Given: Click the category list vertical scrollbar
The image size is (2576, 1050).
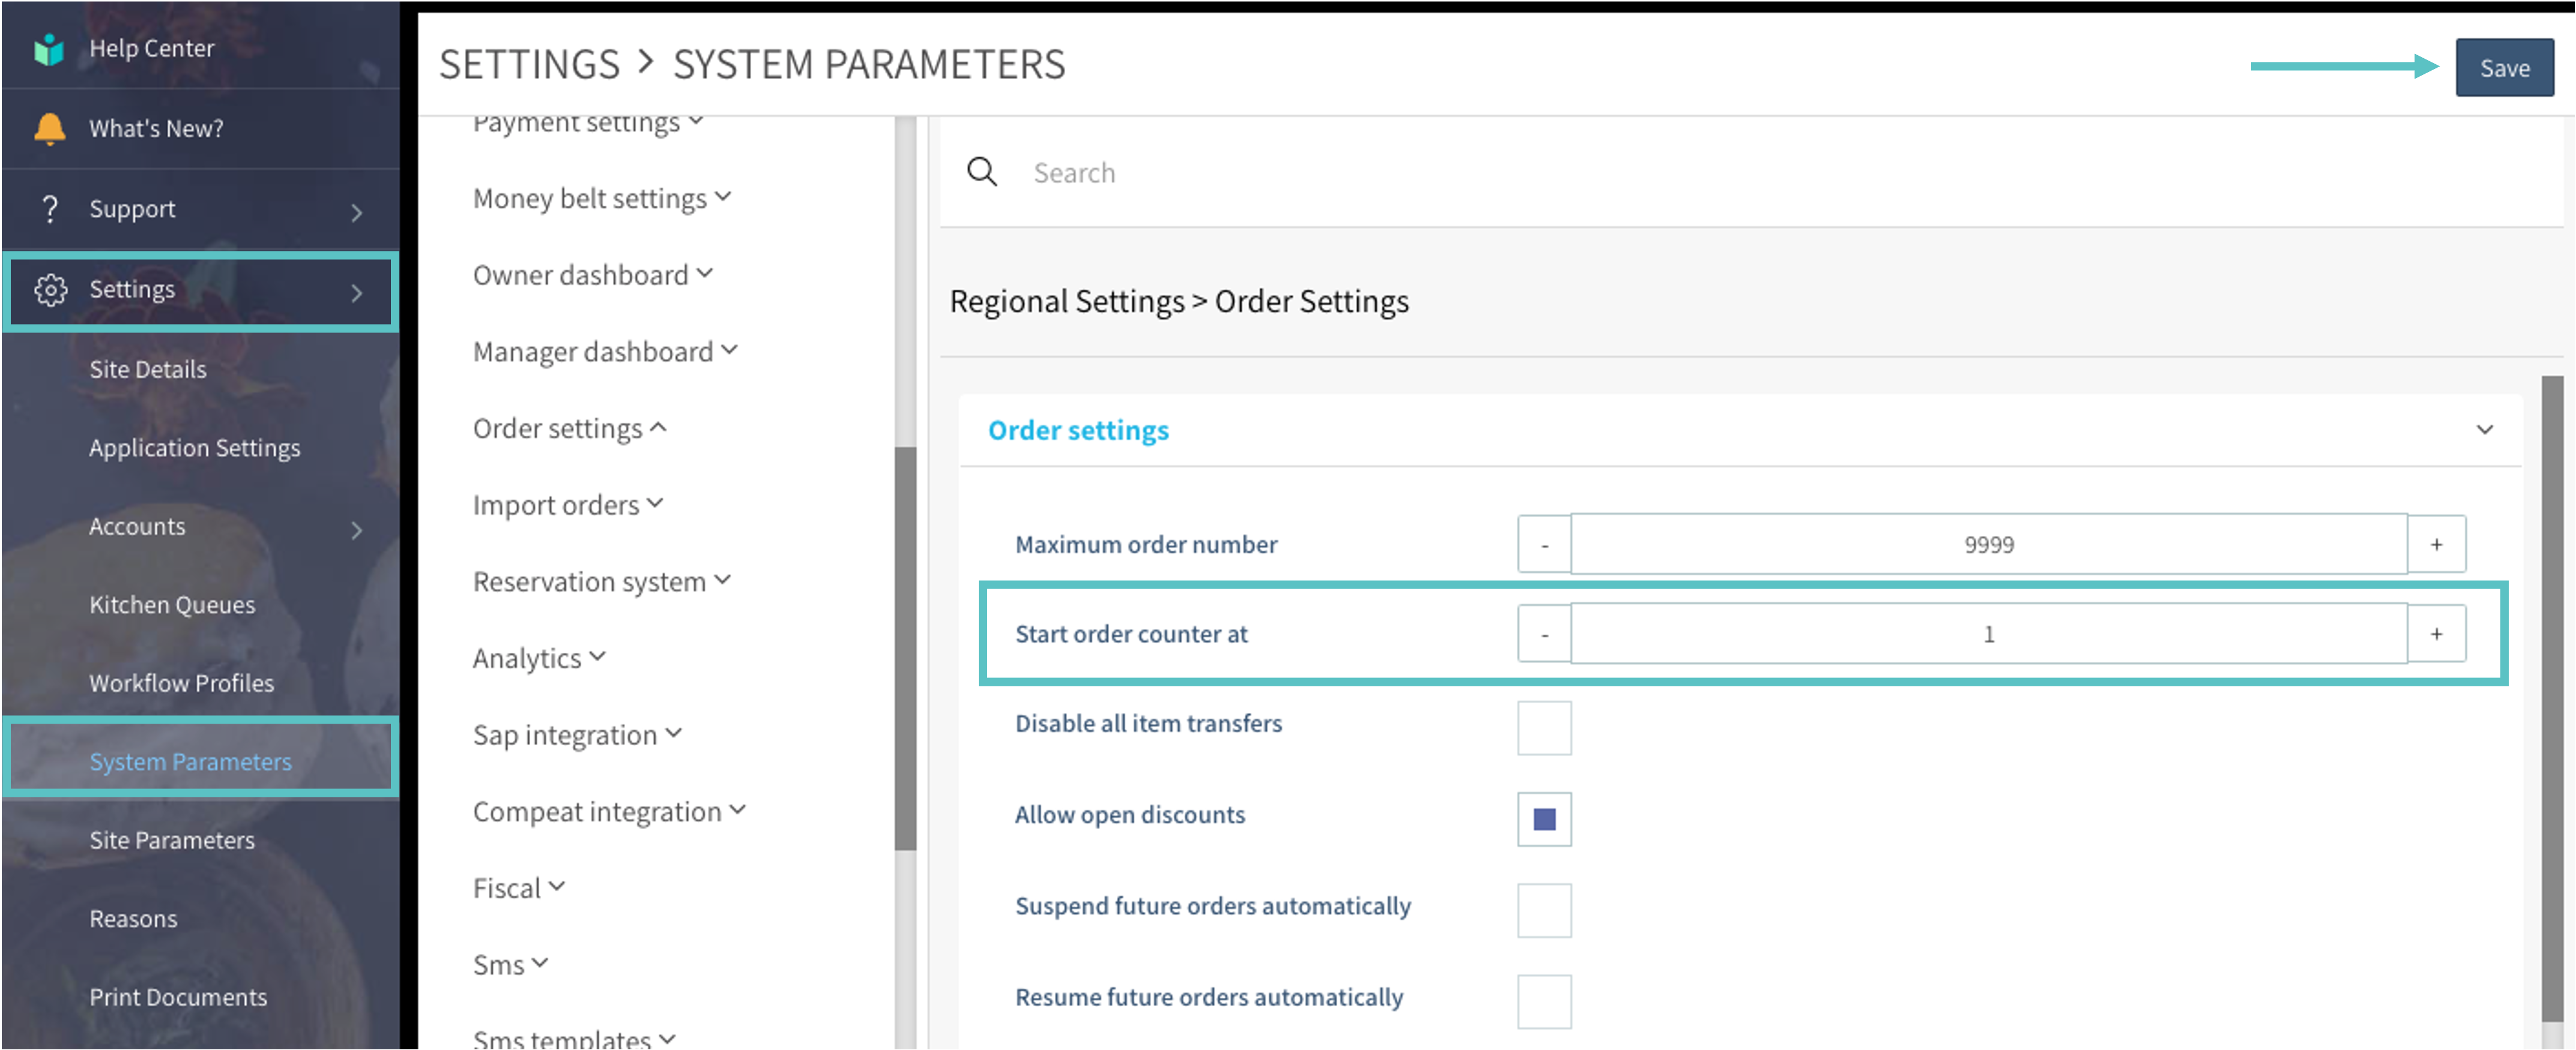Looking at the screenshot, I should pos(905,649).
